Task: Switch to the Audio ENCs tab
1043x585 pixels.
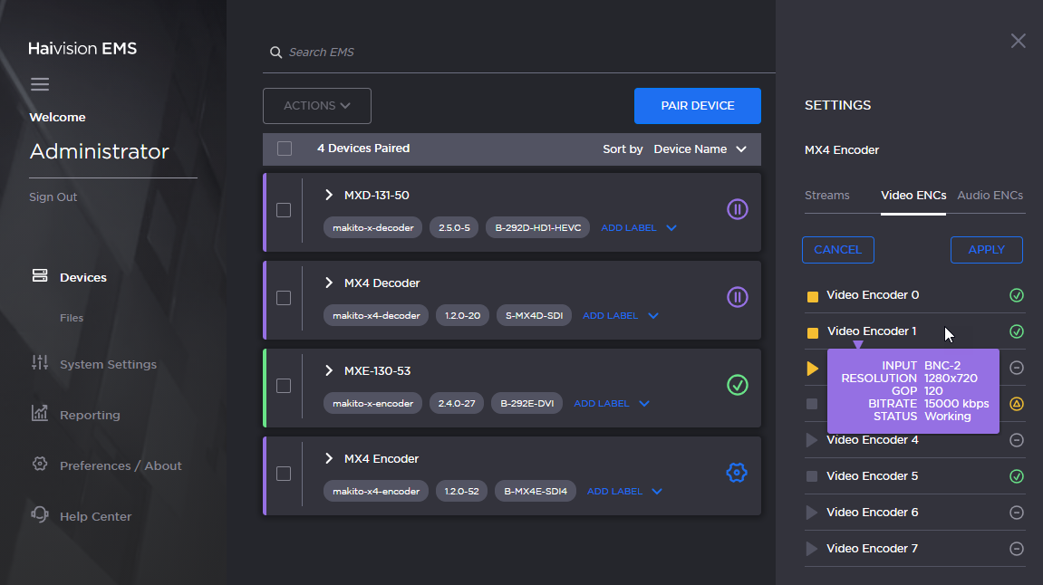Action: point(990,195)
